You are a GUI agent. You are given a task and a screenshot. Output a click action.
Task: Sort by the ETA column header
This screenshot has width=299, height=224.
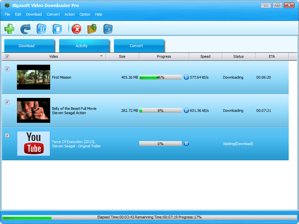coord(272,56)
